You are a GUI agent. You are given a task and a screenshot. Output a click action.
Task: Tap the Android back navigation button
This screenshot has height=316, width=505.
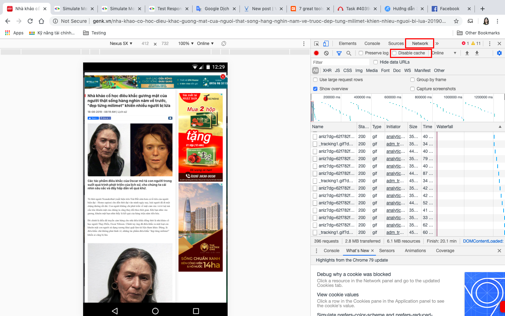click(x=115, y=311)
